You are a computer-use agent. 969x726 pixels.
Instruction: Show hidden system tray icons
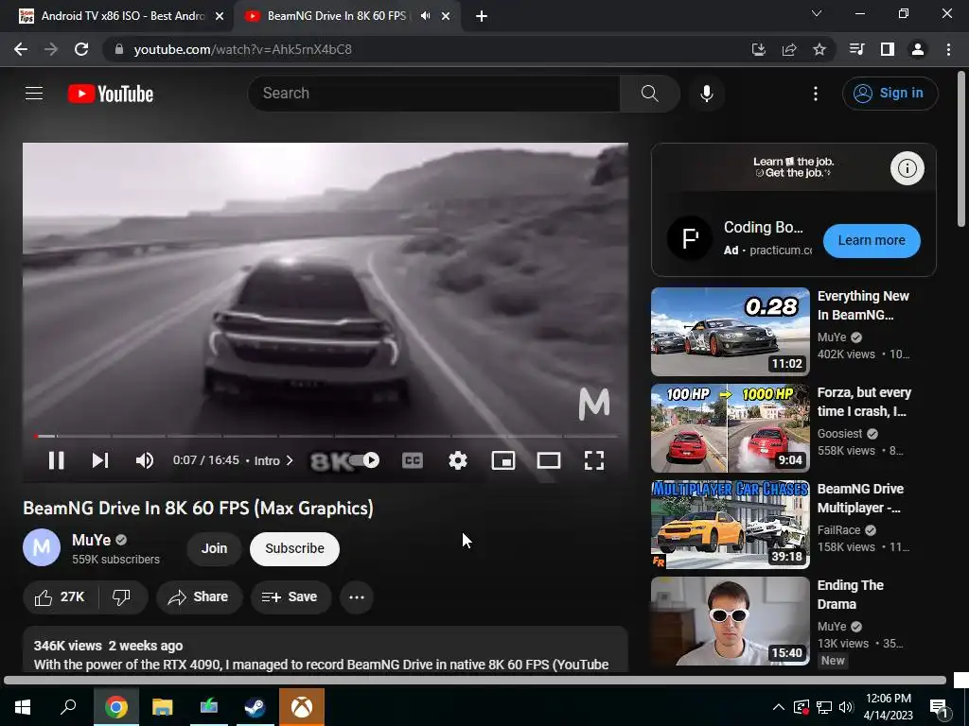779,707
